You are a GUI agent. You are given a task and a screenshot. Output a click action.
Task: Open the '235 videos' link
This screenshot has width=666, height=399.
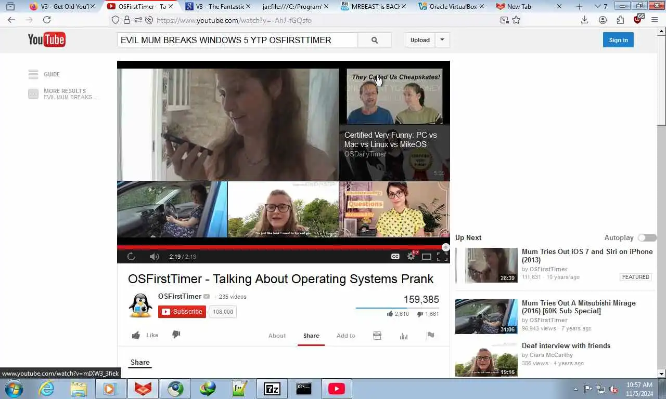[233, 297]
